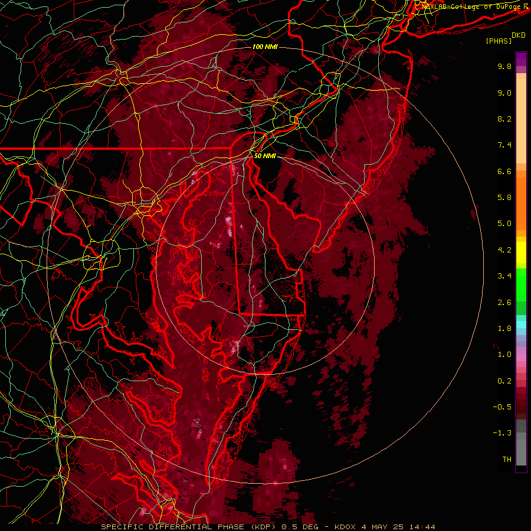Click the 9.8 scale value

pyautogui.click(x=504, y=66)
